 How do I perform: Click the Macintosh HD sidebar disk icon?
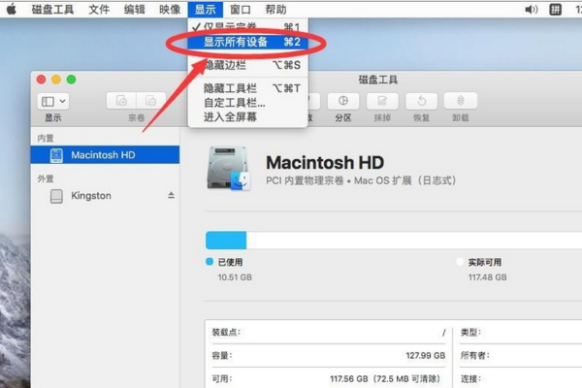pos(56,155)
